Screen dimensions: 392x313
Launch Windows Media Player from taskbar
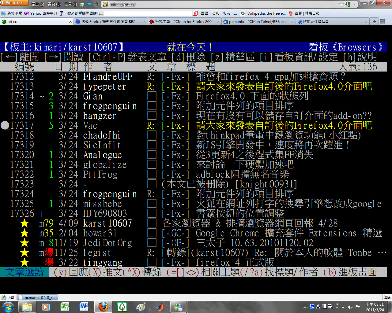(x=46, y=307)
